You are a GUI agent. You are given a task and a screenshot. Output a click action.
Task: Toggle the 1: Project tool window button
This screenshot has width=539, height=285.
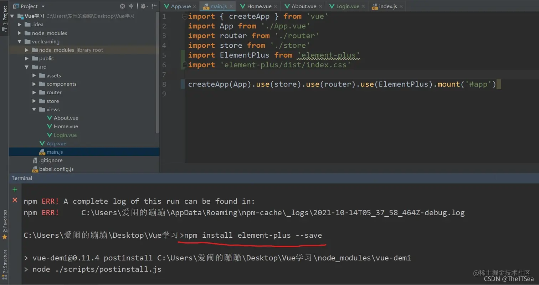click(x=5, y=19)
